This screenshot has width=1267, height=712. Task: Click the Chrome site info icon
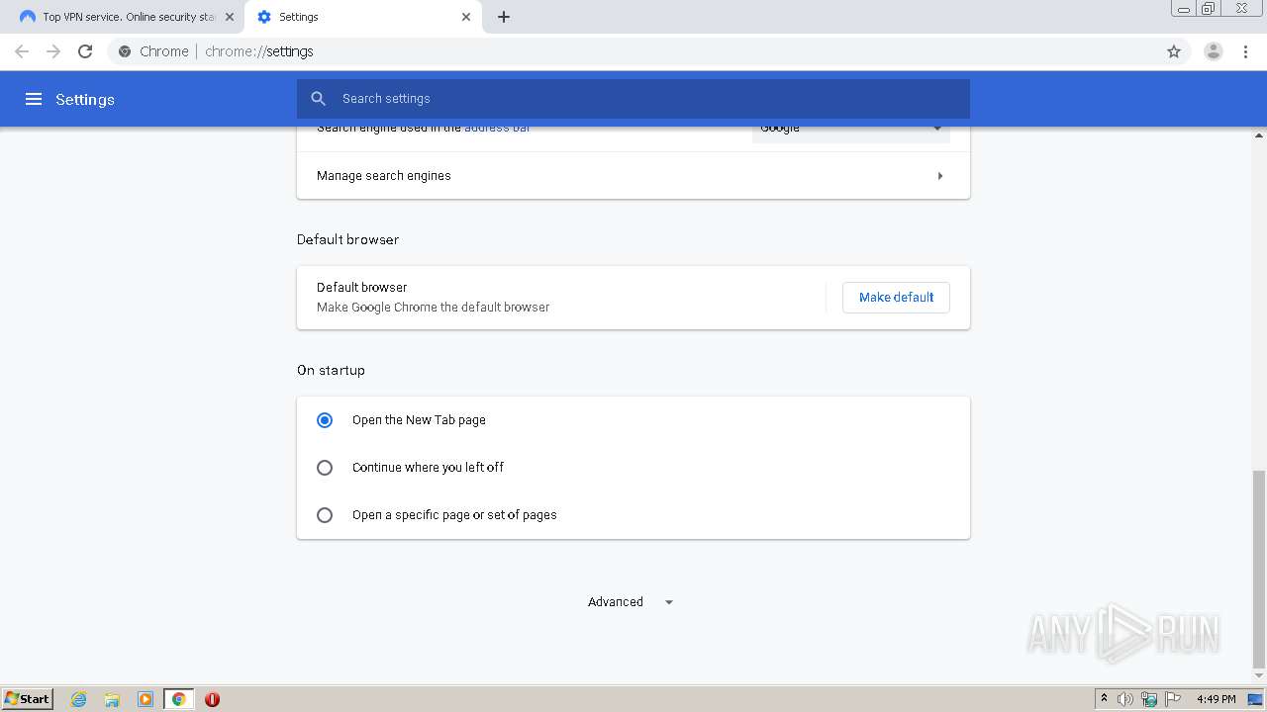pyautogui.click(x=125, y=51)
